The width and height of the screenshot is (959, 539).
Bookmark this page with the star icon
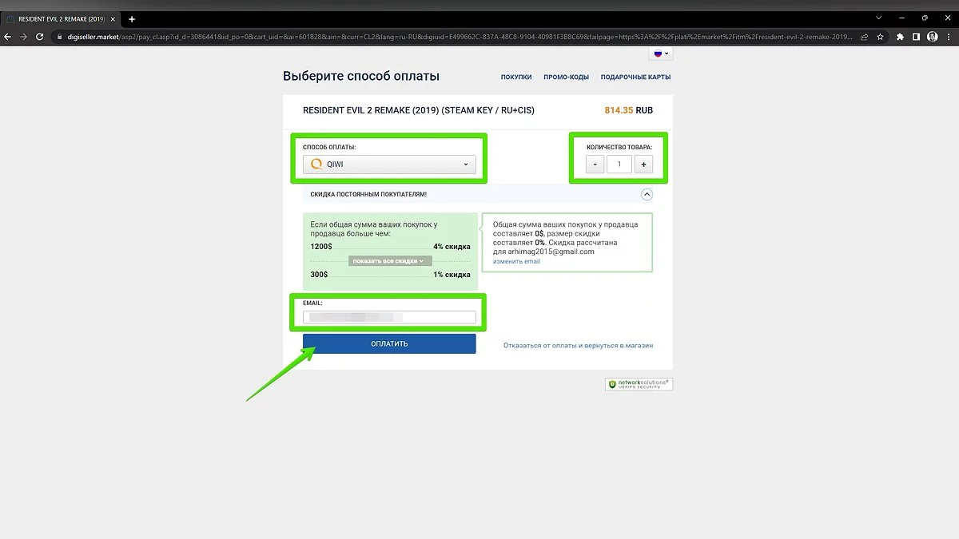point(880,37)
